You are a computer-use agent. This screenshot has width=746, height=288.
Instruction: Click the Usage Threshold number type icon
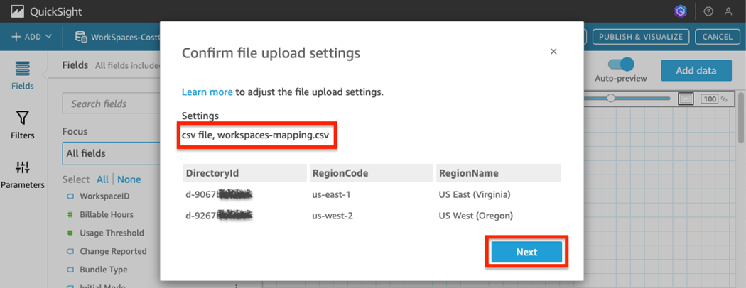point(70,233)
